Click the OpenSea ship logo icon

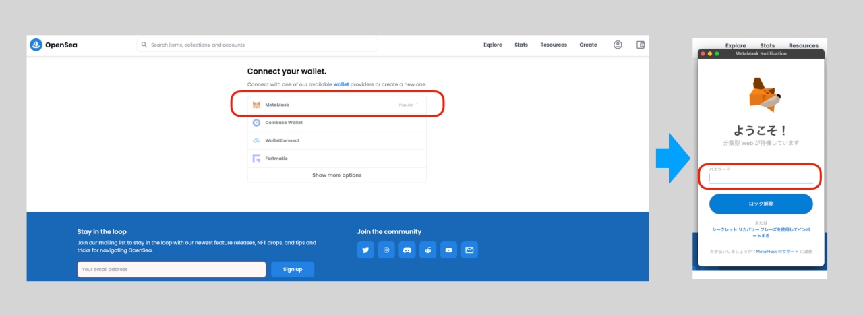pos(36,45)
